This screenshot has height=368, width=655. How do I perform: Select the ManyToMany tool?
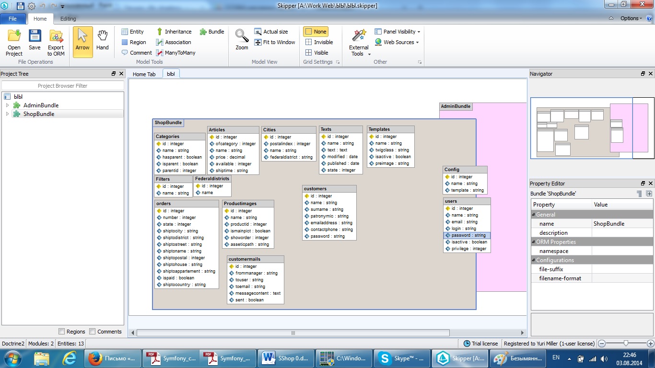tap(175, 53)
